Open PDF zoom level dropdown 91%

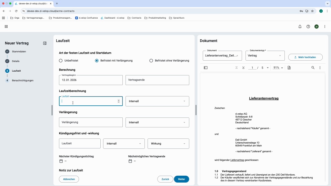[x=278, y=68]
